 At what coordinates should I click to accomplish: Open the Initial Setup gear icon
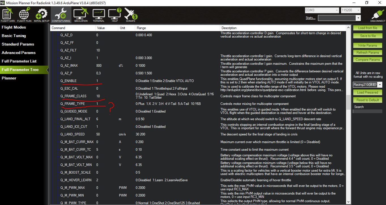tap(42, 14)
